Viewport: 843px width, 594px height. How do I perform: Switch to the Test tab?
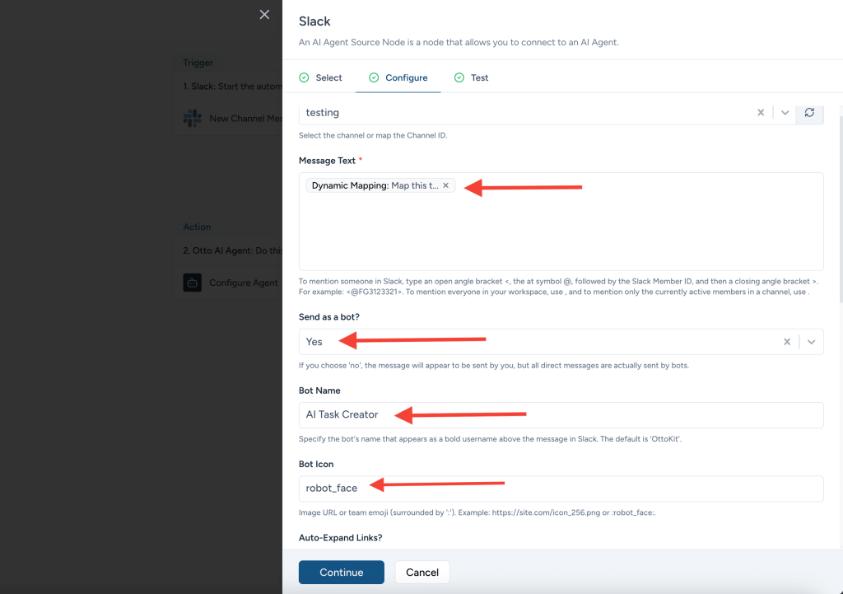[x=472, y=77]
